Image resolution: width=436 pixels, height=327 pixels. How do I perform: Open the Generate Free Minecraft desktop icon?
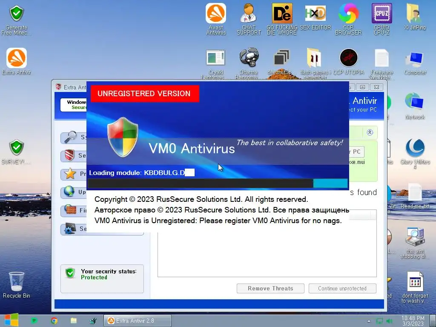pyautogui.click(x=17, y=20)
